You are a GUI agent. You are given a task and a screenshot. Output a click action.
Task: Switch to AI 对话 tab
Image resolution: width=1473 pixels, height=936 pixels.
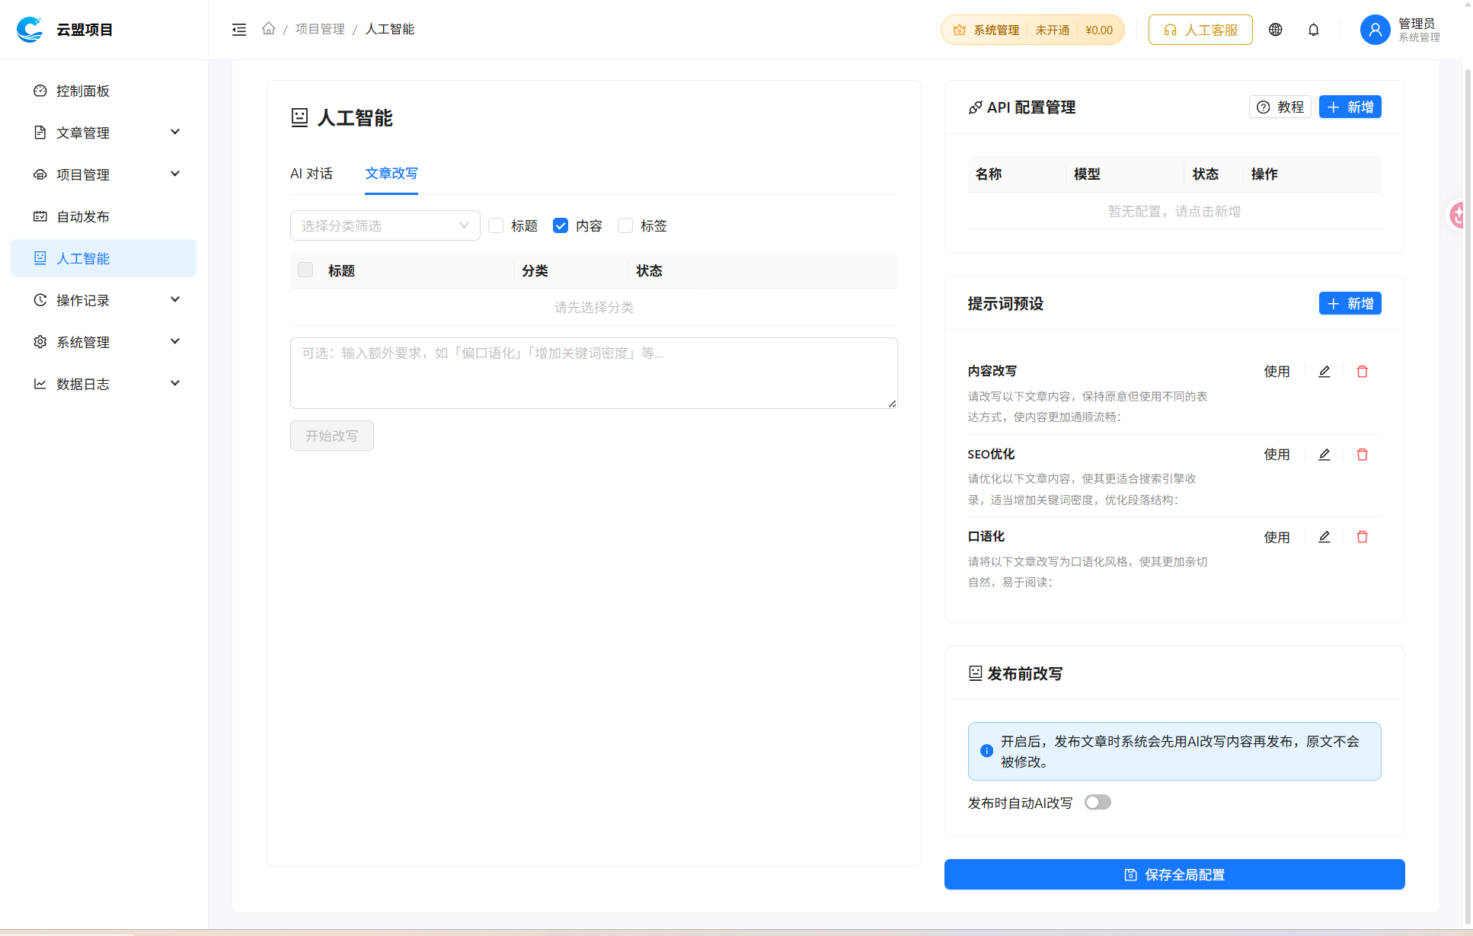pyautogui.click(x=312, y=174)
